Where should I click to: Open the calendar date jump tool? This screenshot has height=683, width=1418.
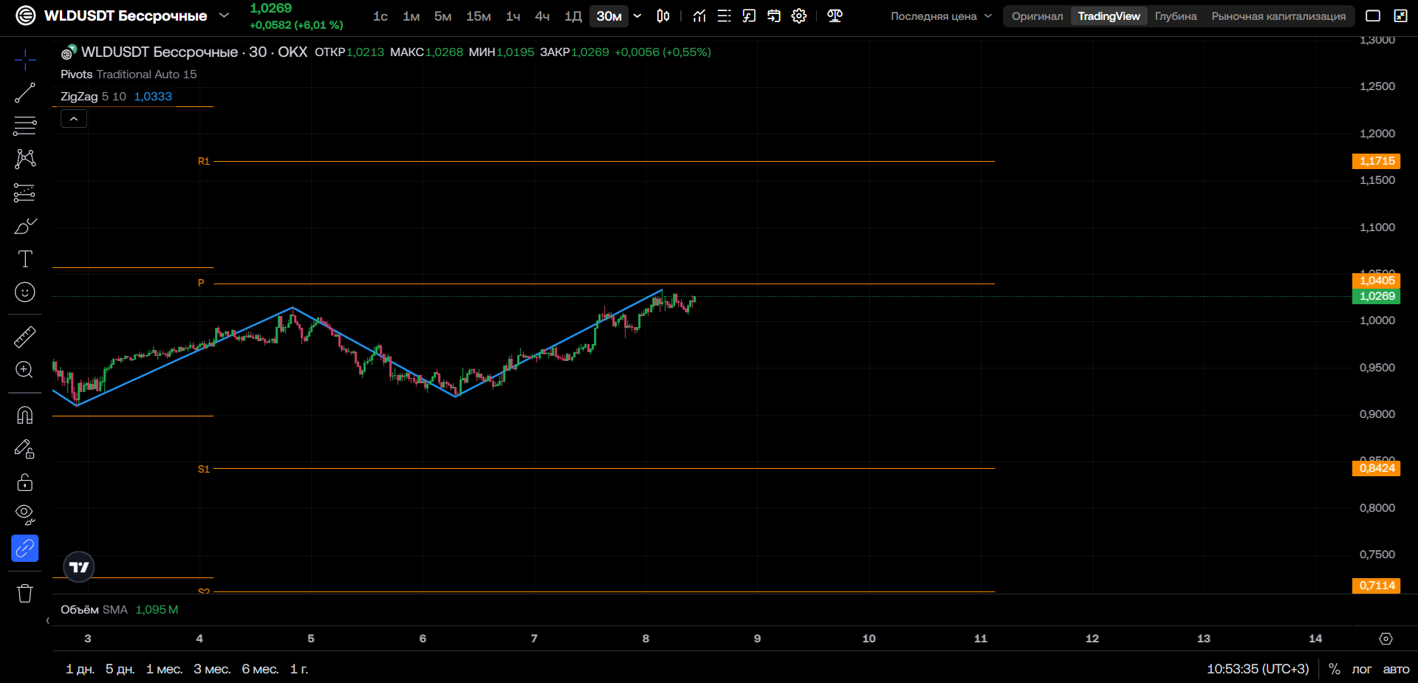pyautogui.click(x=774, y=16)
